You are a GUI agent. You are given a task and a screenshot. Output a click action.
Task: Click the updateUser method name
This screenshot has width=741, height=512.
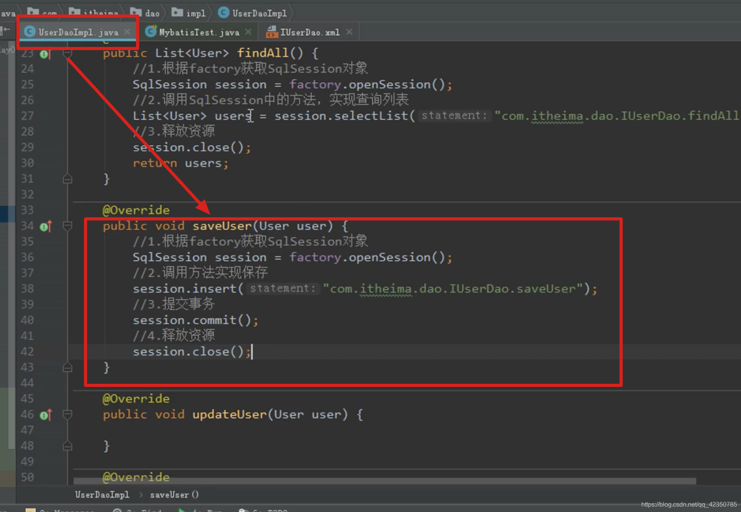point(229,415)
